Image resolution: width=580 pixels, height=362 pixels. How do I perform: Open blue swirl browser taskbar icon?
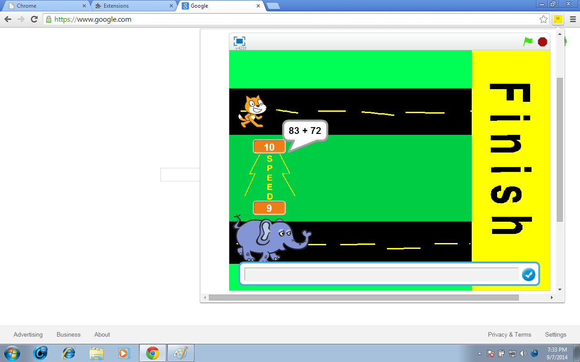(x=40, y=353)
